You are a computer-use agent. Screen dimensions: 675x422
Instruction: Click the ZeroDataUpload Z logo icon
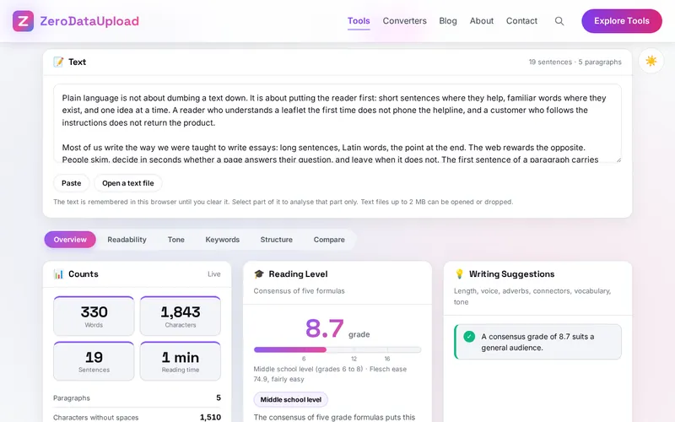pyautogui.click(x=24, y=21)
